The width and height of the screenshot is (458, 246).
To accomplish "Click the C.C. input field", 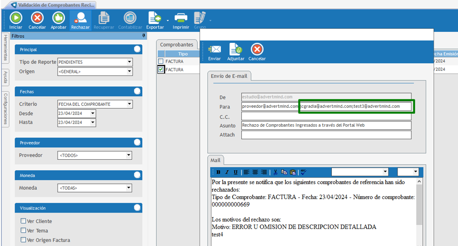I will [326, 116].
